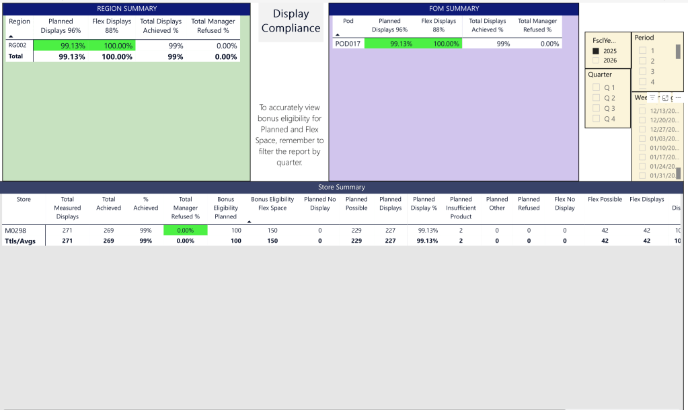This screenshot has height=410, width=688.
Task: Tick the Q 3 quarter checkbox
Action: tap(596, 108)
